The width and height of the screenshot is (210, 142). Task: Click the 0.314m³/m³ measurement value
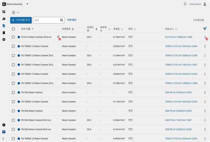pyautogui.click(x=119, y=65)
